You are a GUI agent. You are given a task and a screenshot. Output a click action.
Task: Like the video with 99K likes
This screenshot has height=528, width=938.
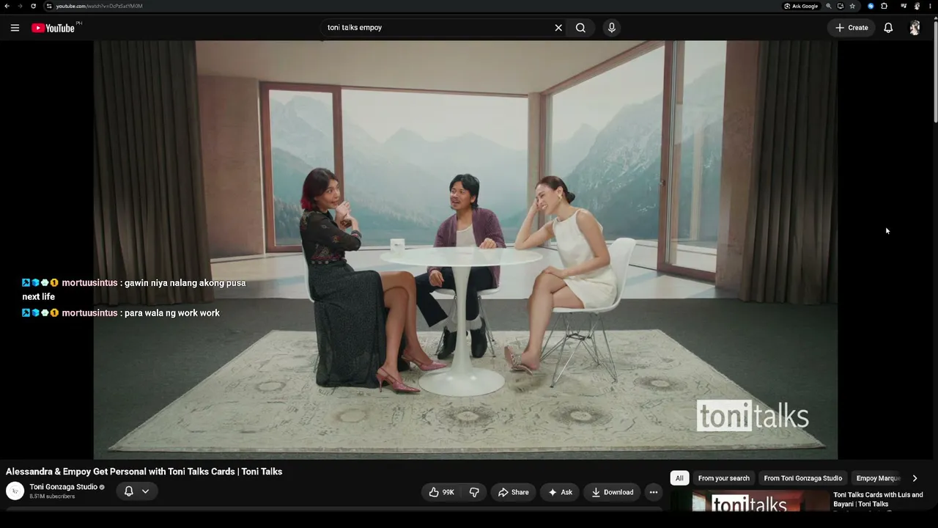(x=441, y=492)
